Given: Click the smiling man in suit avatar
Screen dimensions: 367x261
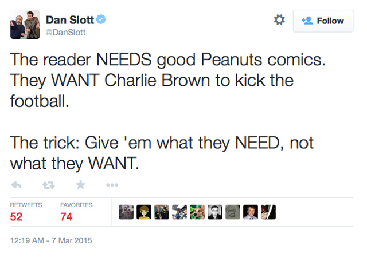Looking at the screenshot, I should tap(250, 212).
